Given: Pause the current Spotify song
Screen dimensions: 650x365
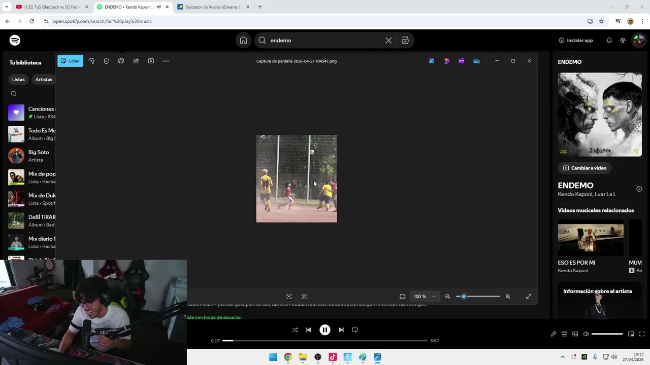Looking at the screenshot, I should (325, 330).
